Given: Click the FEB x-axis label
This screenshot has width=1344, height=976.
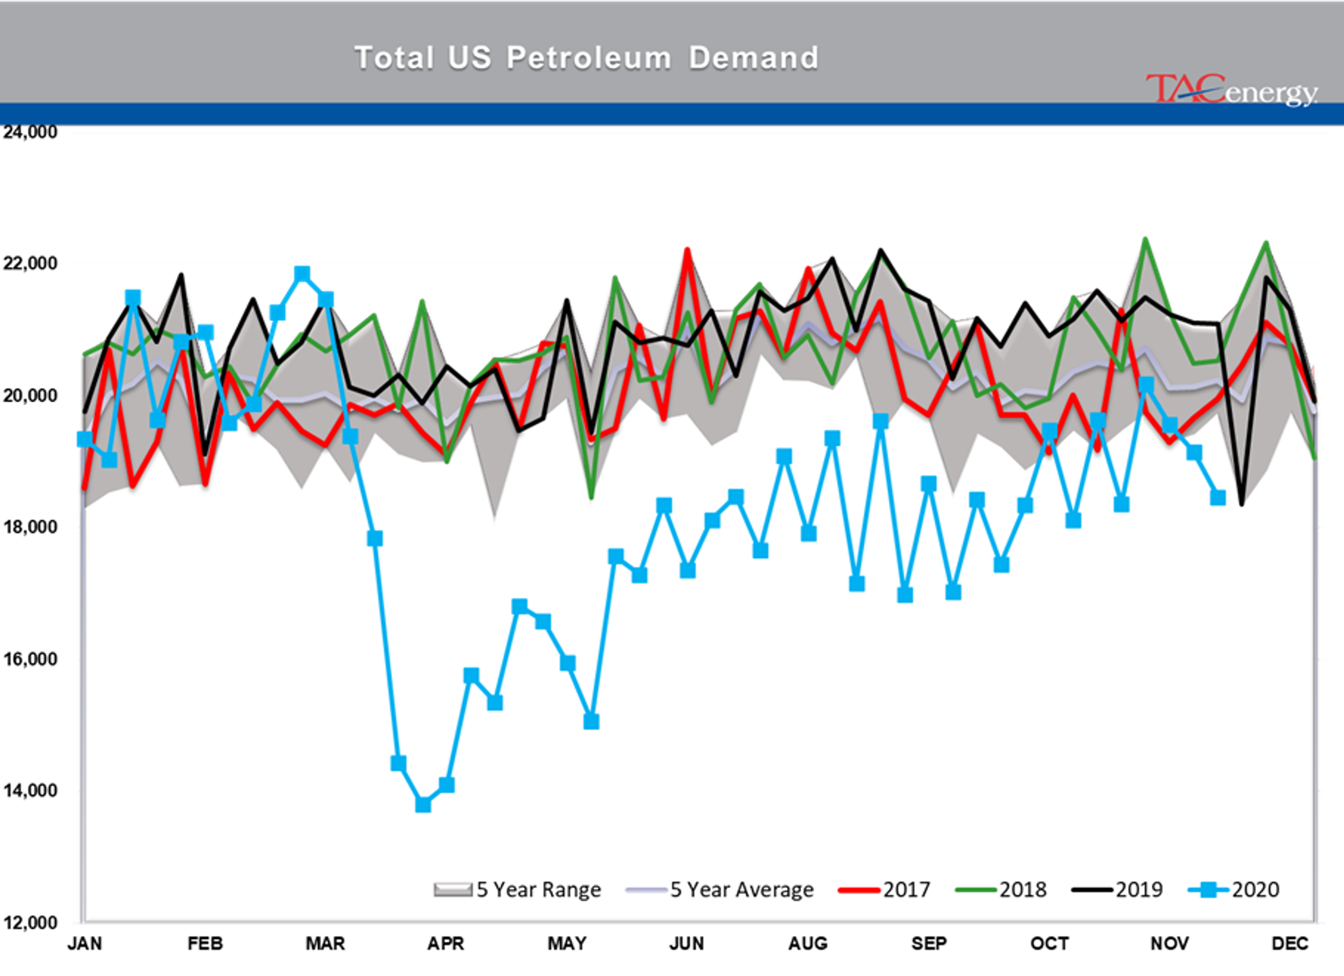Looking at the screenshot, I should tap(205, 943).
